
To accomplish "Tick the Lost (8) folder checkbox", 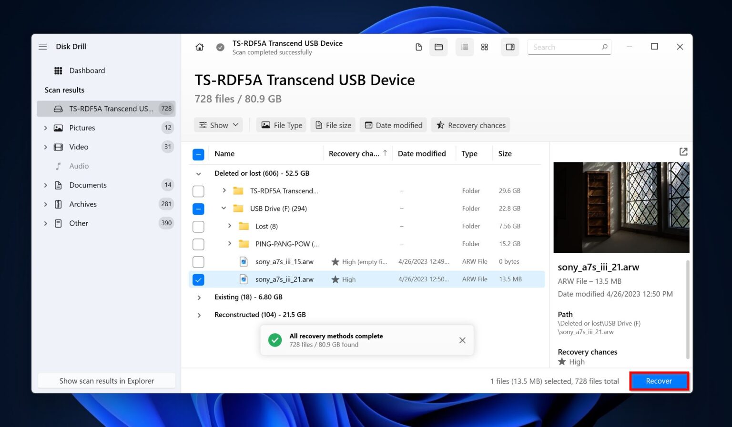I will [198, 227].
